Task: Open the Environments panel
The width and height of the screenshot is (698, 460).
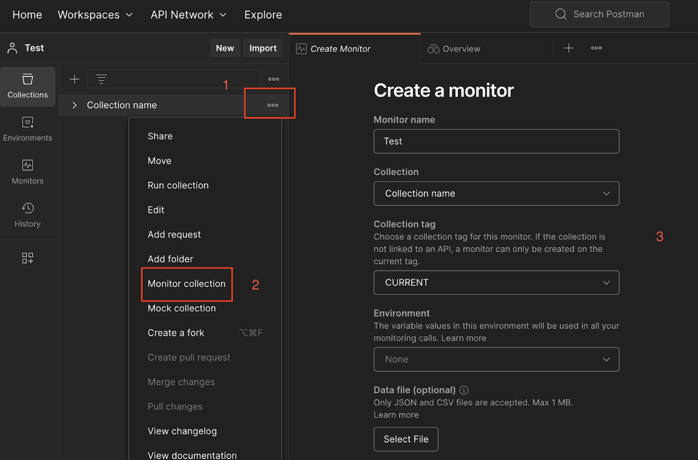Action: click(27, 129)
